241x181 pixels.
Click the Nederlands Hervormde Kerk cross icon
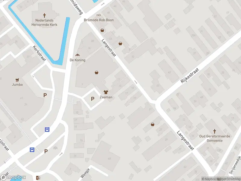coord(44,16)
